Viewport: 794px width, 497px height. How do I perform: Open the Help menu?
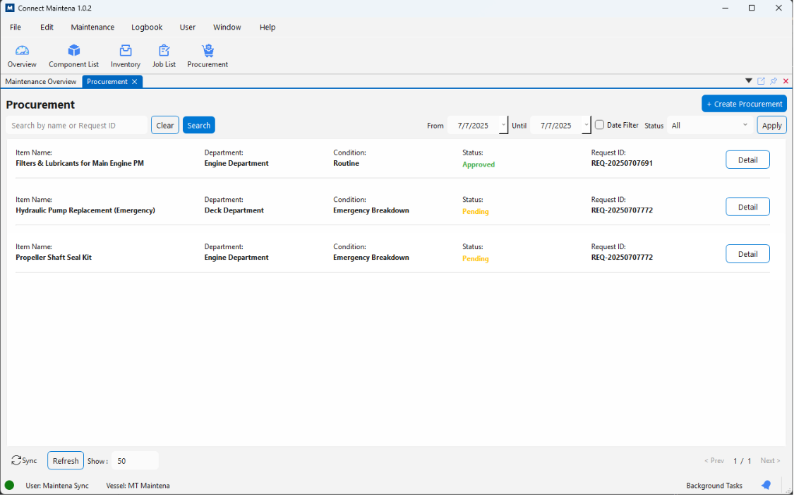267,28
